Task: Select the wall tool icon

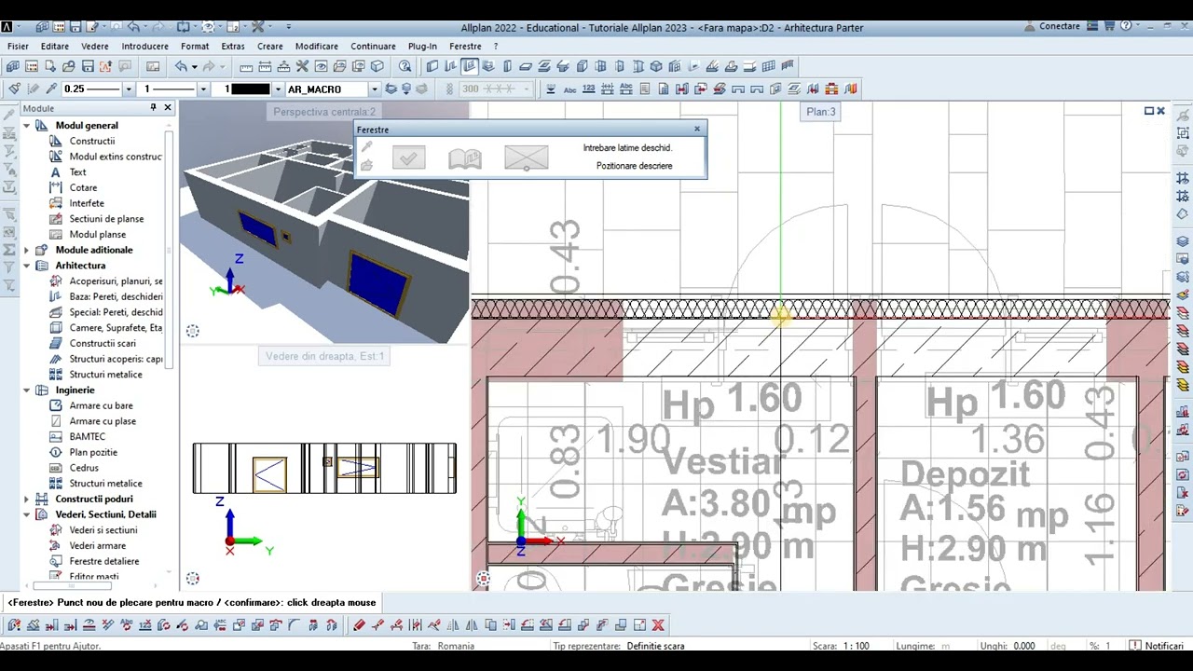Action: click(432, 66)
